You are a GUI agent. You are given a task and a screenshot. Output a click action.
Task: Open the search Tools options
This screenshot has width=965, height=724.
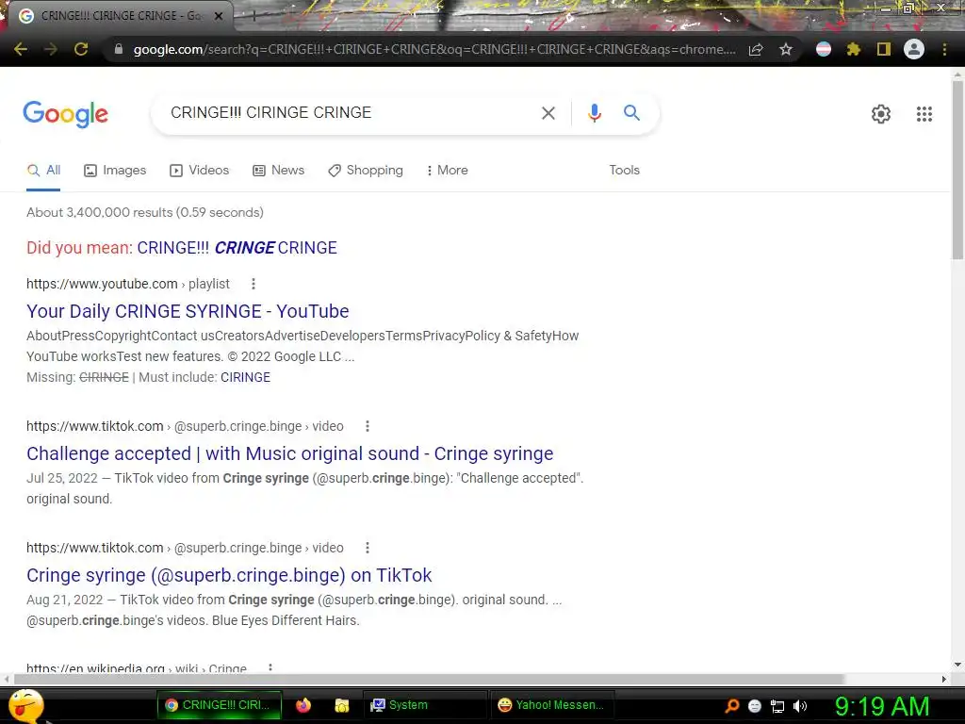[x=624, y=170]
